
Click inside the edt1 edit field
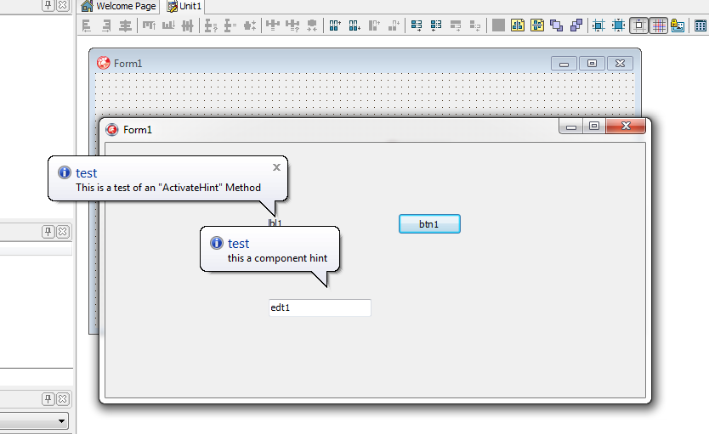[320, 307]
